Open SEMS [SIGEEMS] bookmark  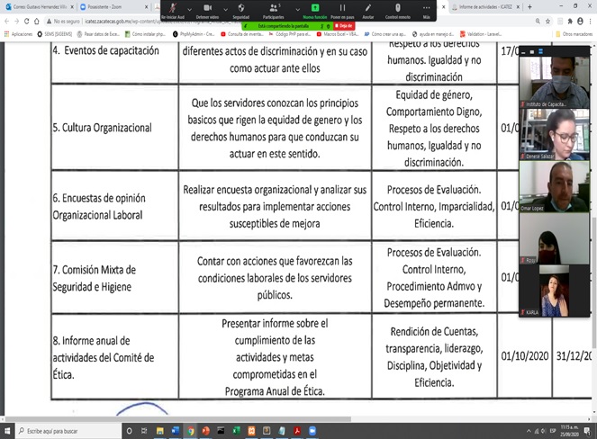(54, 34)
